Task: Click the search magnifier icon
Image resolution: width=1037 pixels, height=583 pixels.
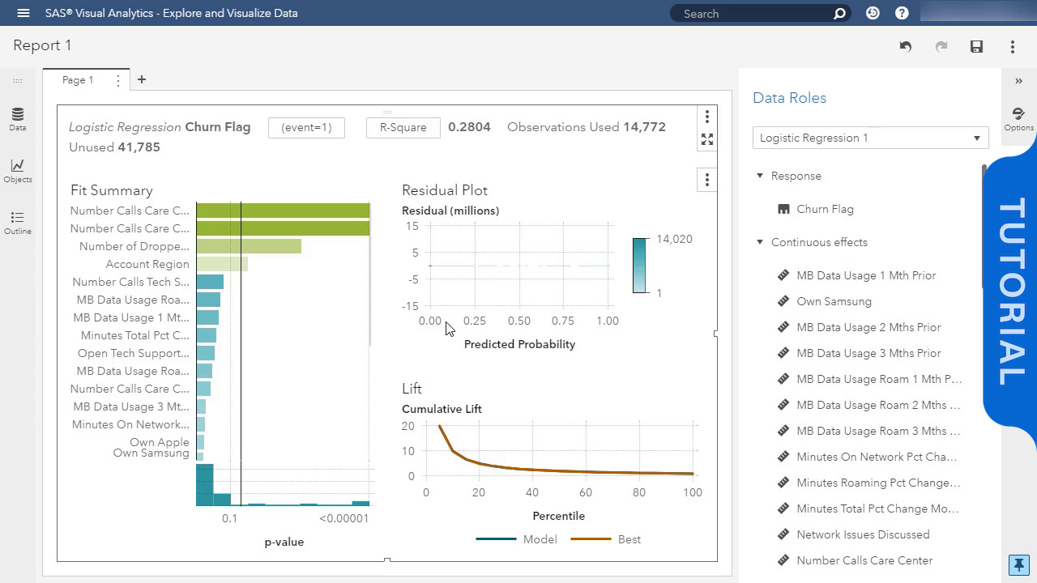Action: point(839,13)
